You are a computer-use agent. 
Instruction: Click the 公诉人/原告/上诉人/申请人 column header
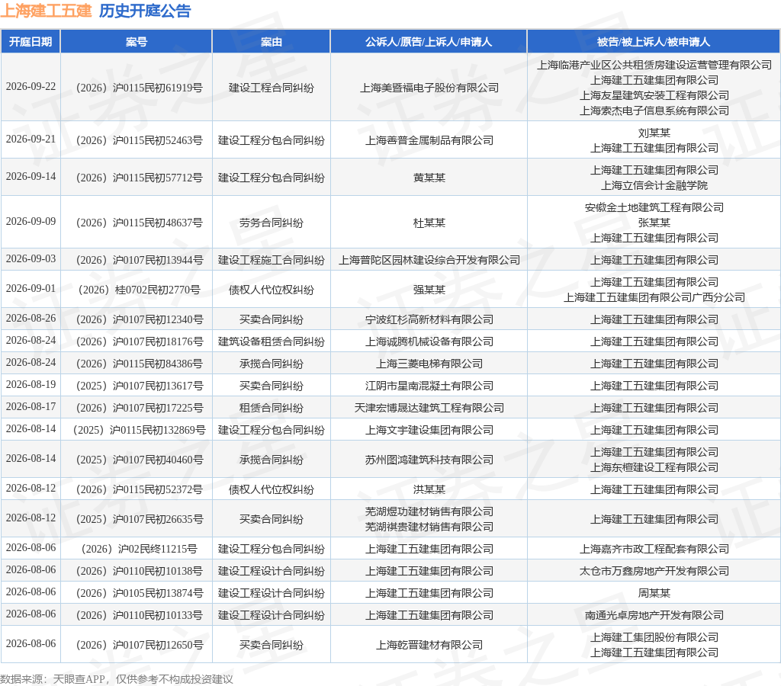click(429, 42)
